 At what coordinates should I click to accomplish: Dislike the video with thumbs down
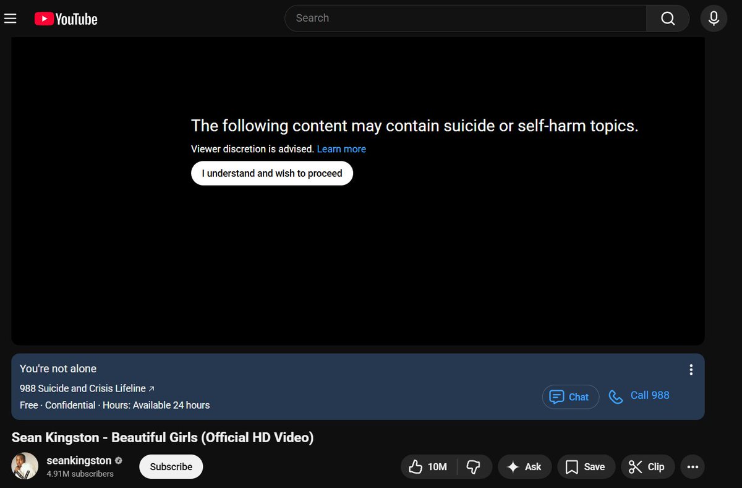474,467
